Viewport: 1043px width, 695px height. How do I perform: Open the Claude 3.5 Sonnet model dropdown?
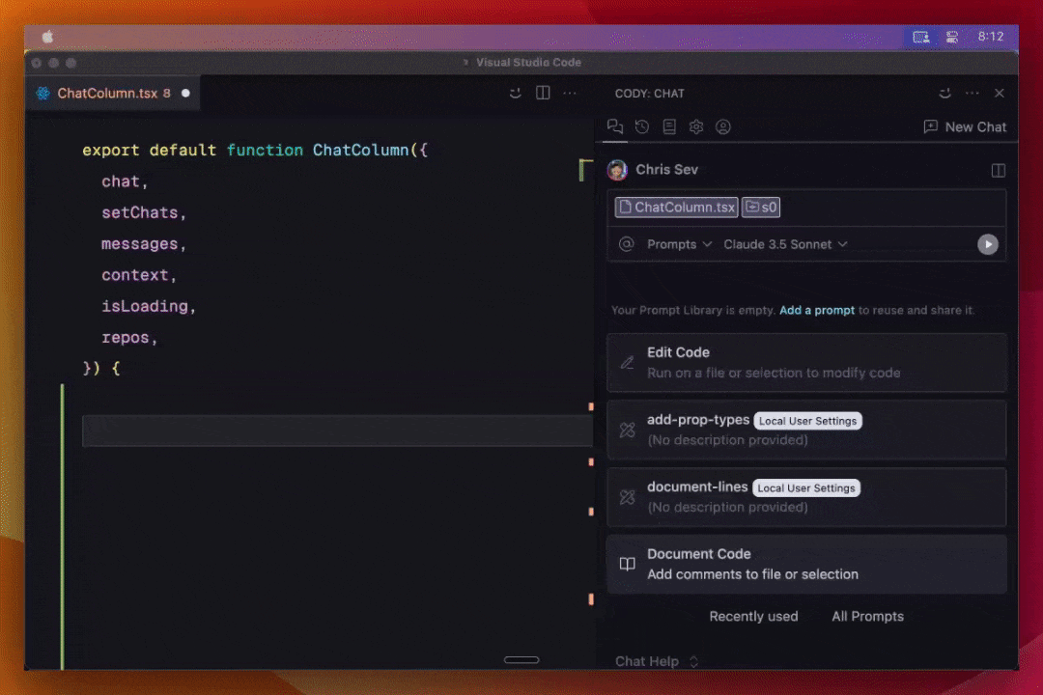tap(785, 244)
